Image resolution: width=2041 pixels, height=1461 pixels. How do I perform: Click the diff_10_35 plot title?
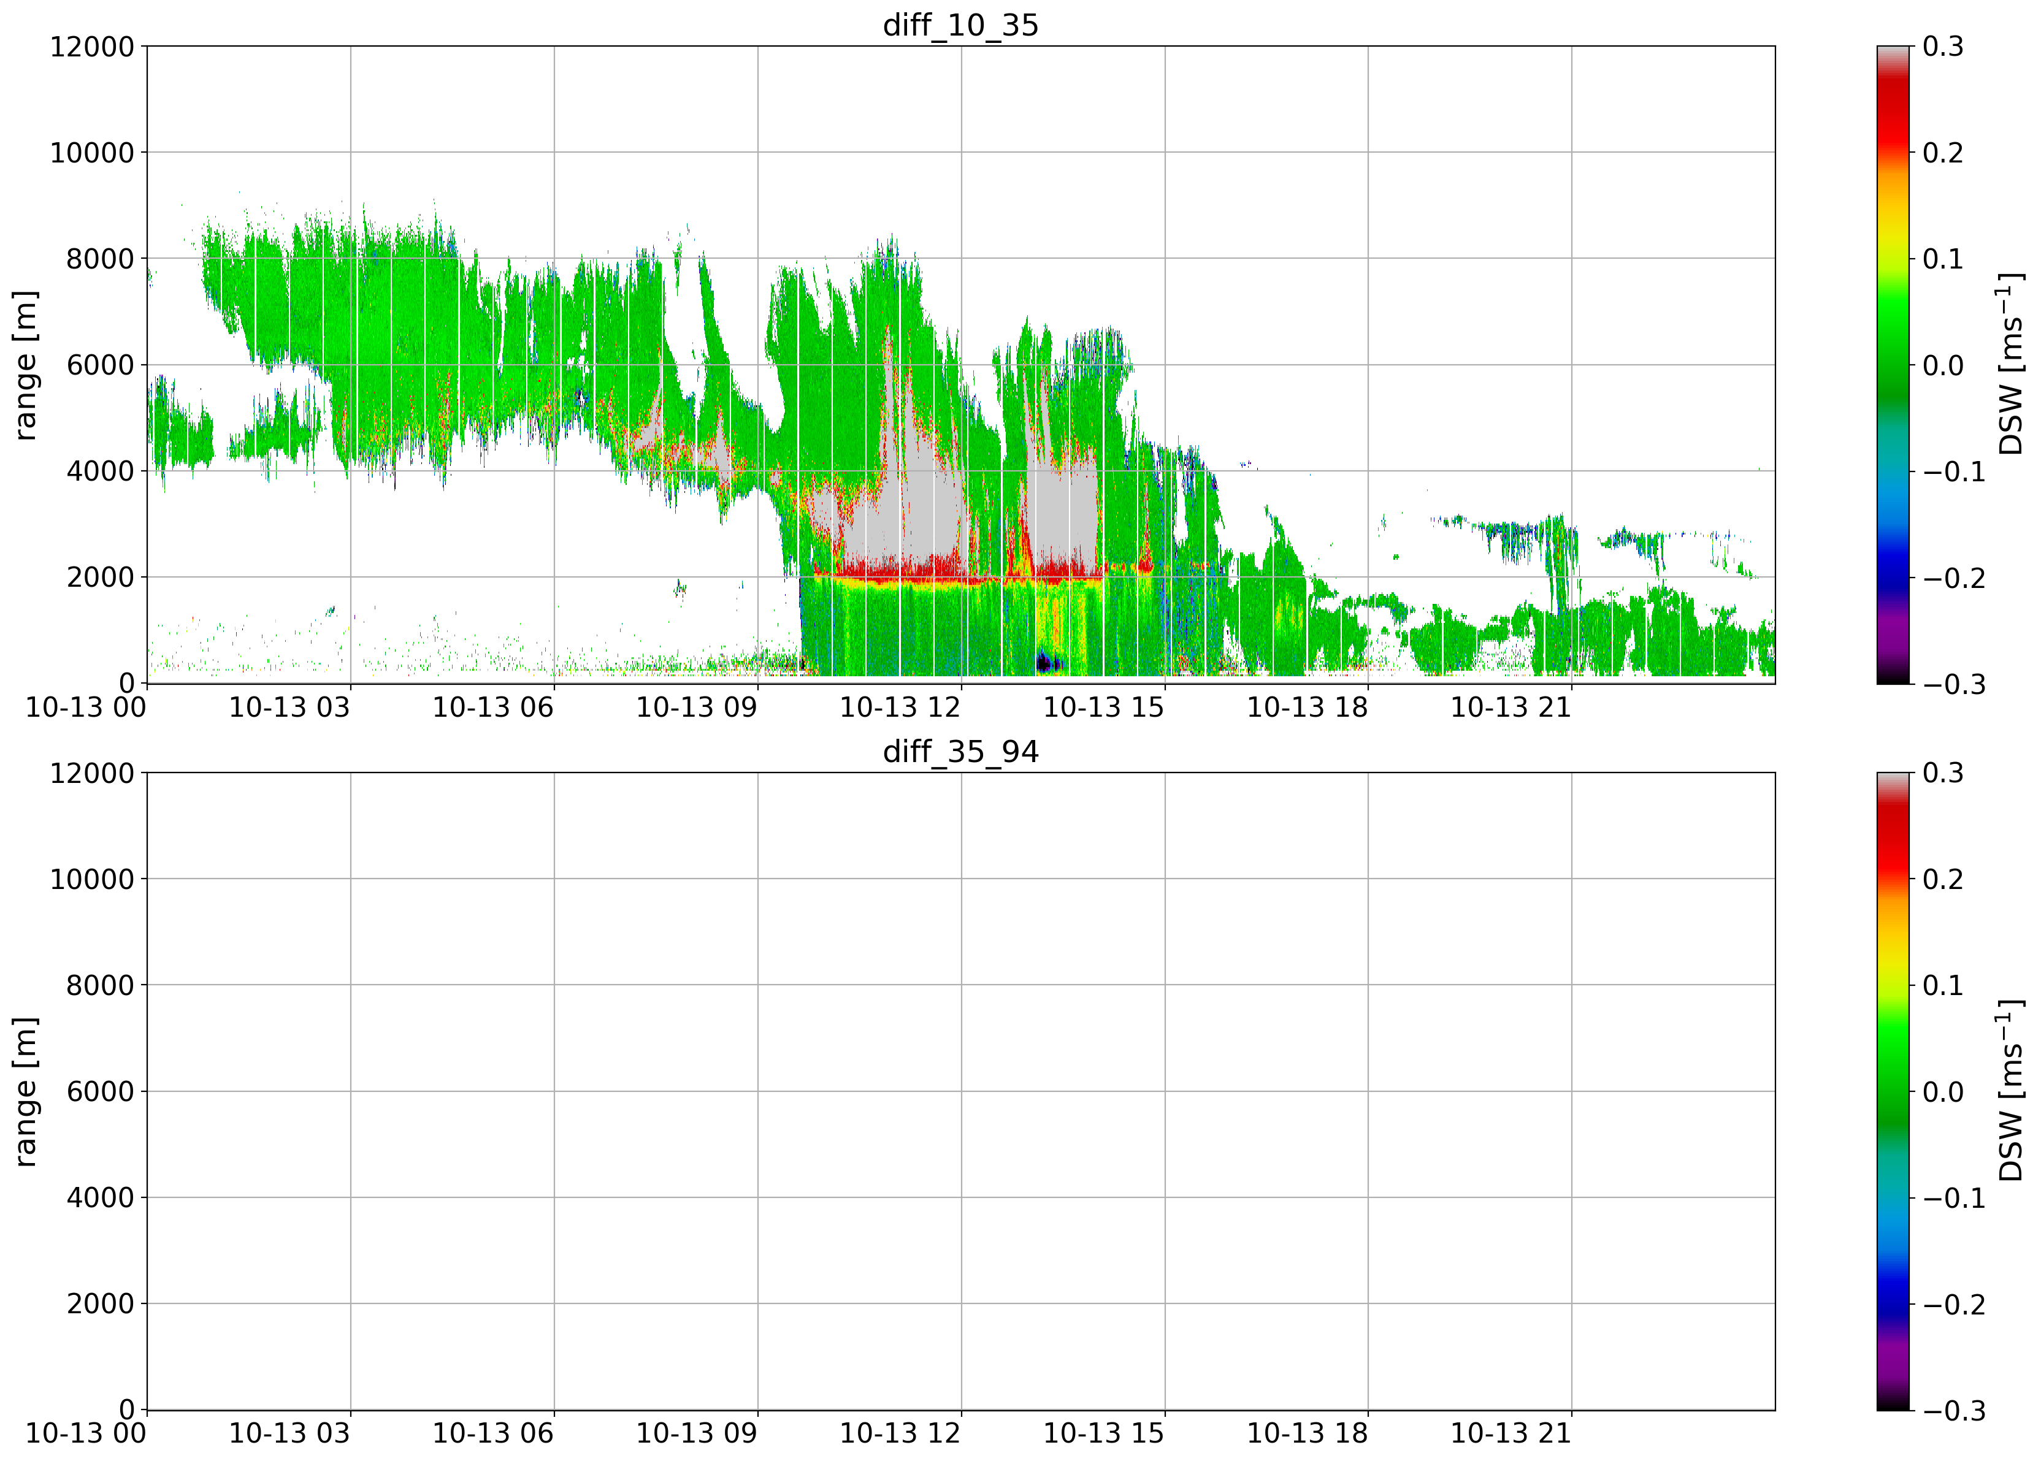pos(960,25)
